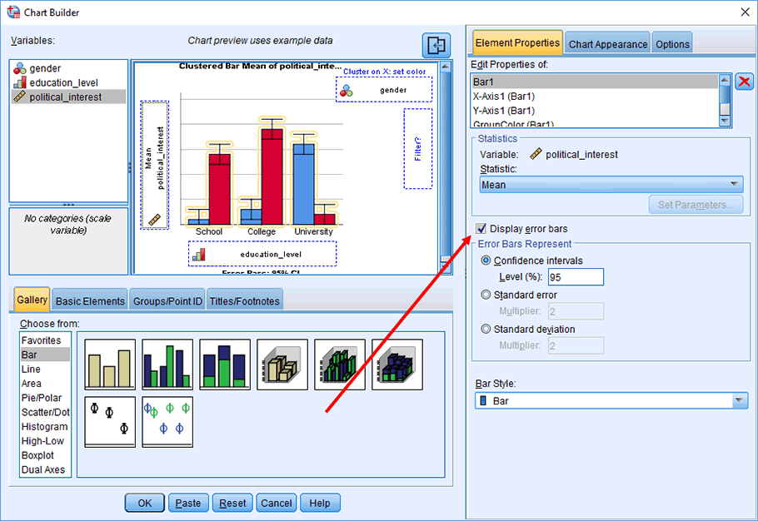758x521 pixels.
Task: Pick the stacked 3-D bar thumbnail
Action: pos(397,365)
